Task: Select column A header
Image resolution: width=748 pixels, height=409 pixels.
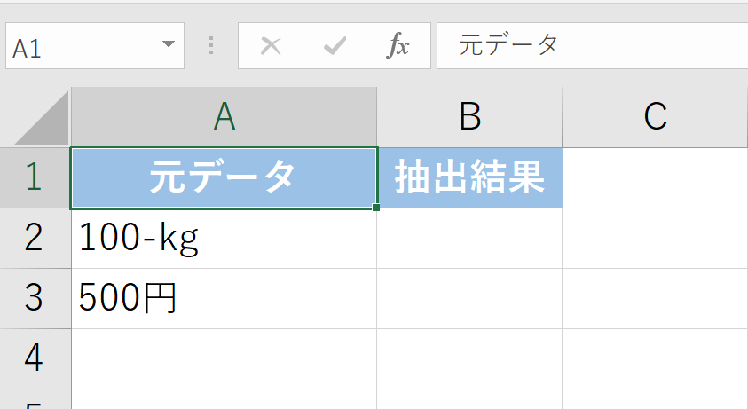Action: coord(224,117)
